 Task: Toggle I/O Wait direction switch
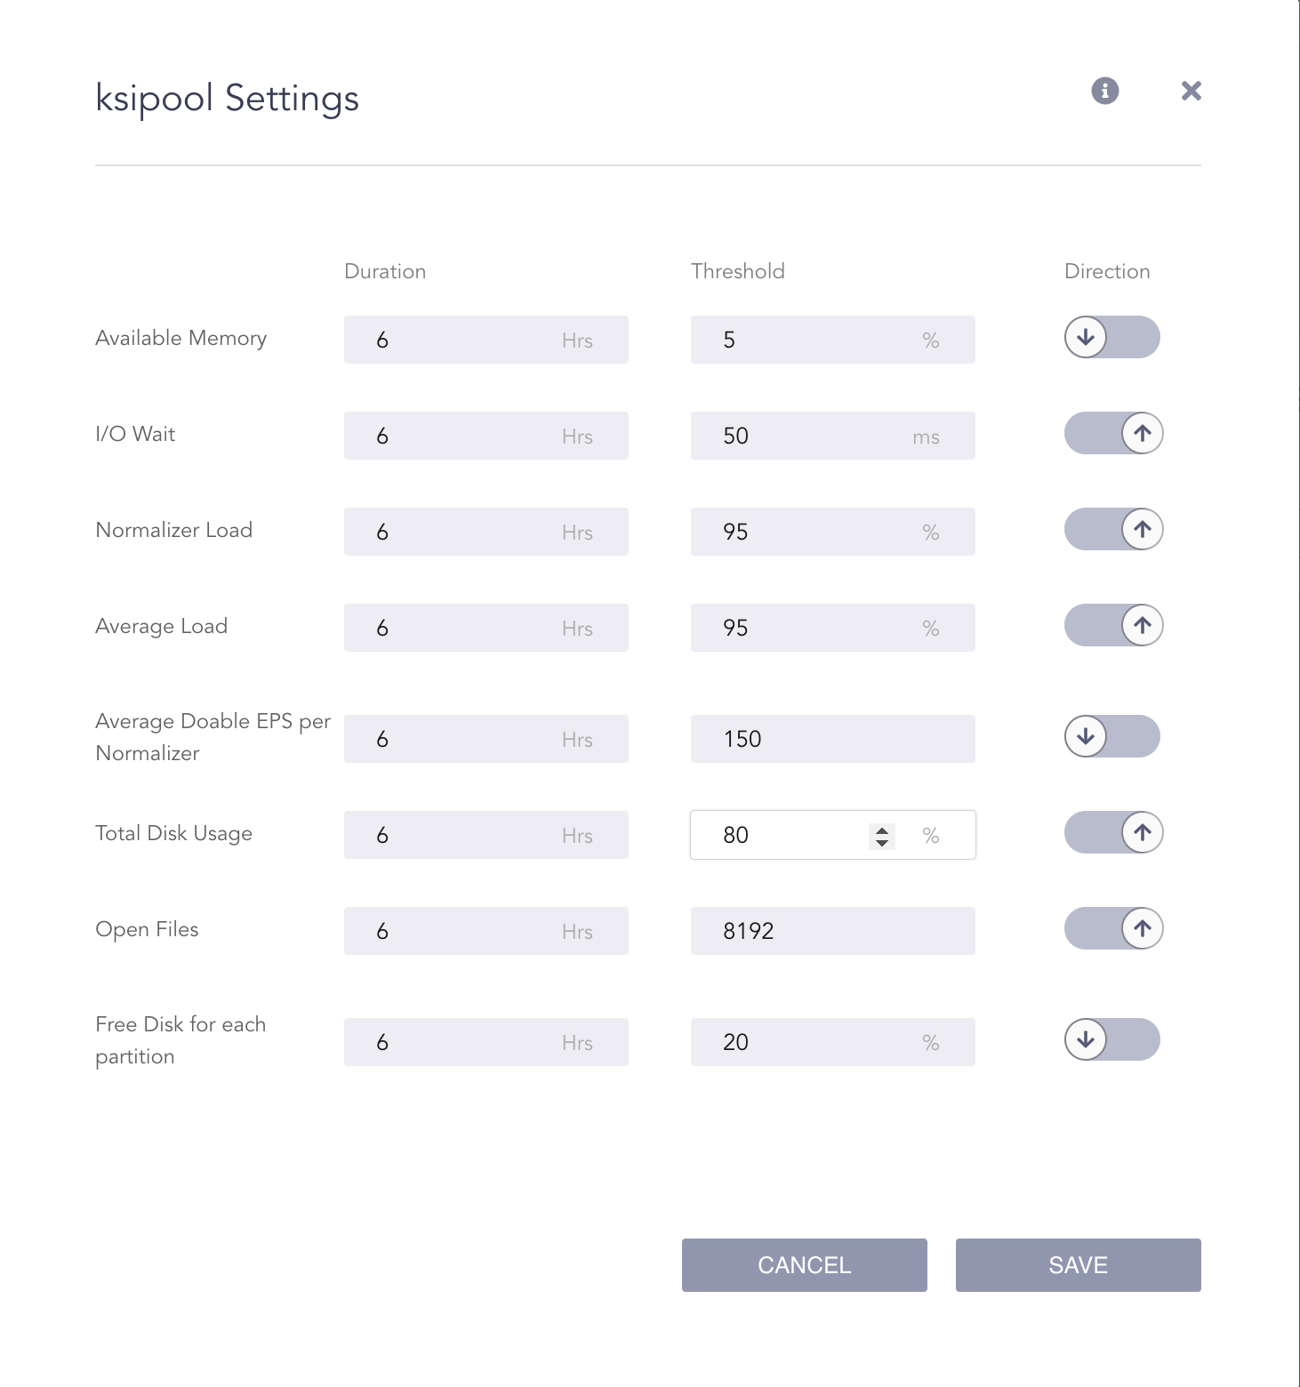click(1113, 434)
